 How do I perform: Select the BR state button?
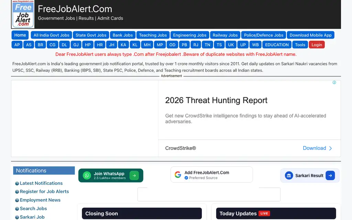click(x=41, y=45)
